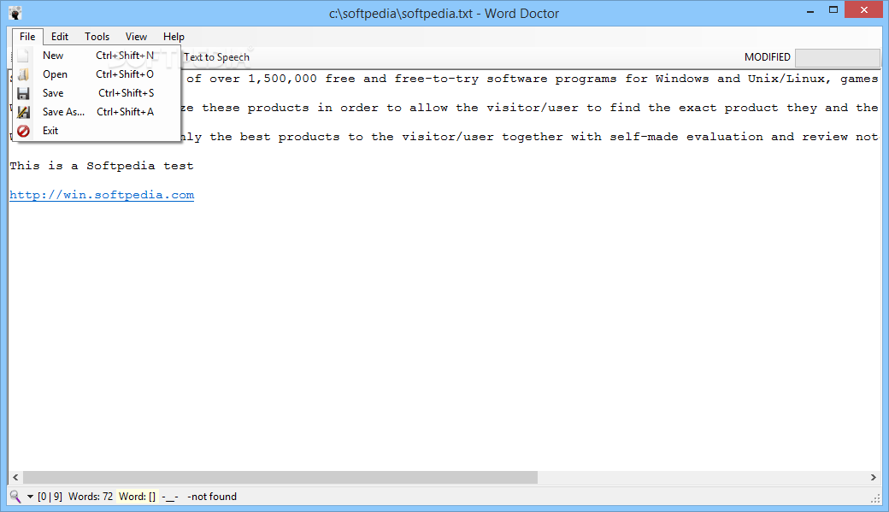Open the Tools menu
Viewport: 889px width, 512px height.
click(97, 36)
